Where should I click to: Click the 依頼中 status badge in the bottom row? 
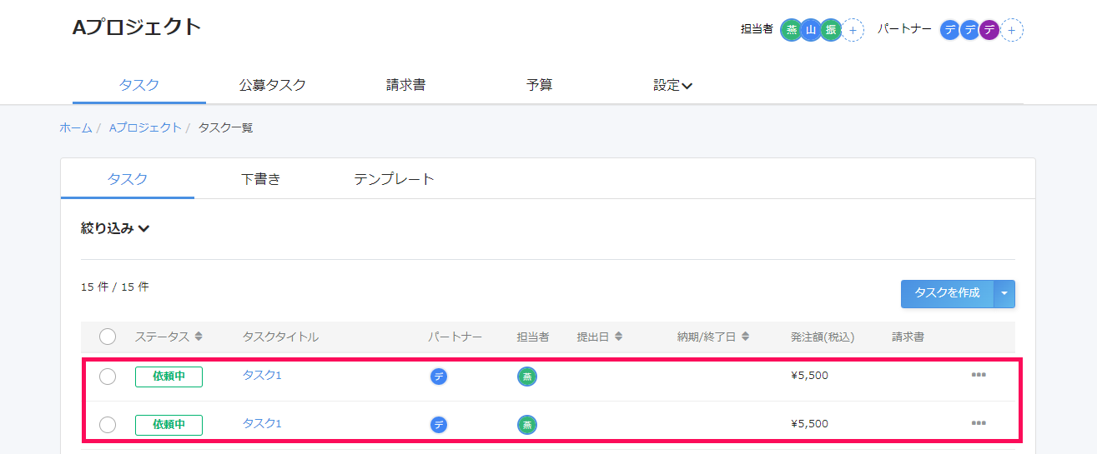pos(169,425)
